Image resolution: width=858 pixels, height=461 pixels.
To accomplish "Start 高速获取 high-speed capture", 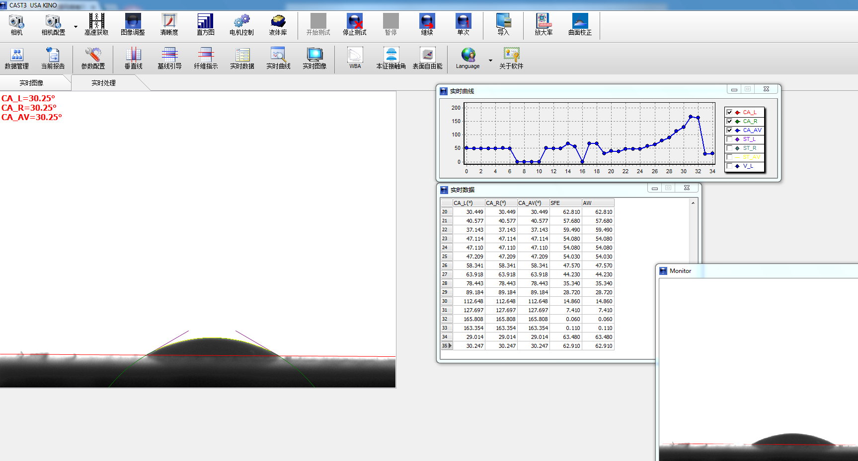I will pyautogui.click(x=96, y=25).
